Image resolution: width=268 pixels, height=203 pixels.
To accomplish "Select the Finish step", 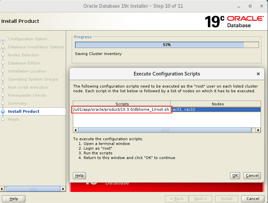I will tap(13, 119).
